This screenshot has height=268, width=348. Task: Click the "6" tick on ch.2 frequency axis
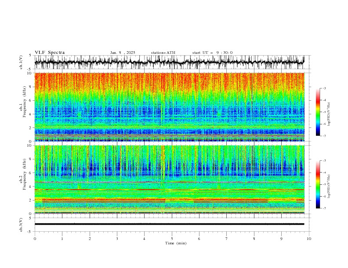coord(31,173)
